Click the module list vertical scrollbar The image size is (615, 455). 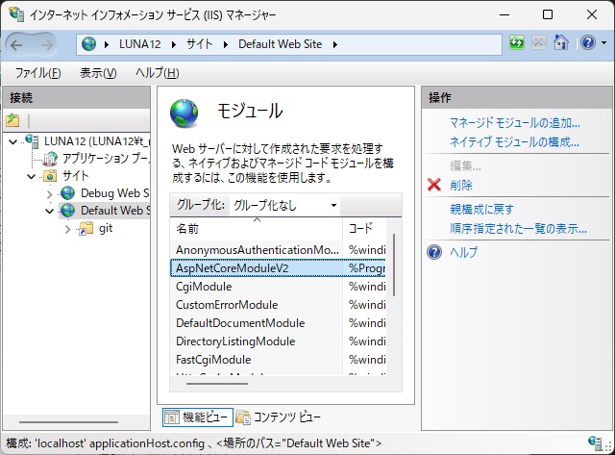pos(394,265)
